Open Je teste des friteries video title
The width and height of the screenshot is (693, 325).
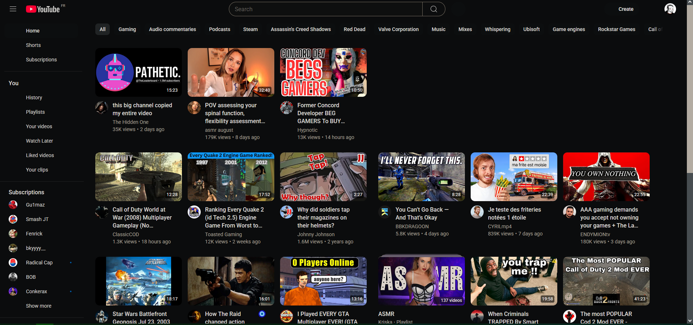point(514,213)
